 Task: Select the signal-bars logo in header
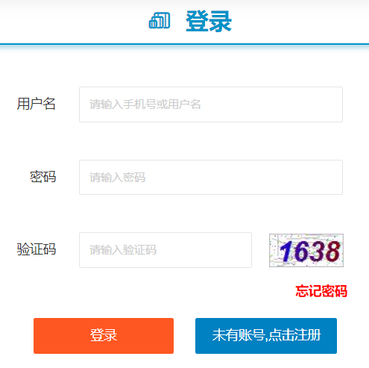tap(160, 20)
